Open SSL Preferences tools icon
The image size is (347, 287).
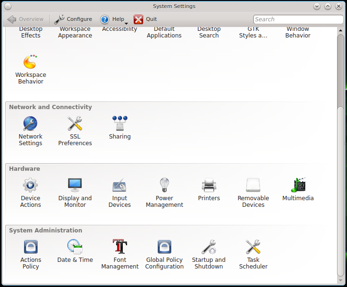75,123
